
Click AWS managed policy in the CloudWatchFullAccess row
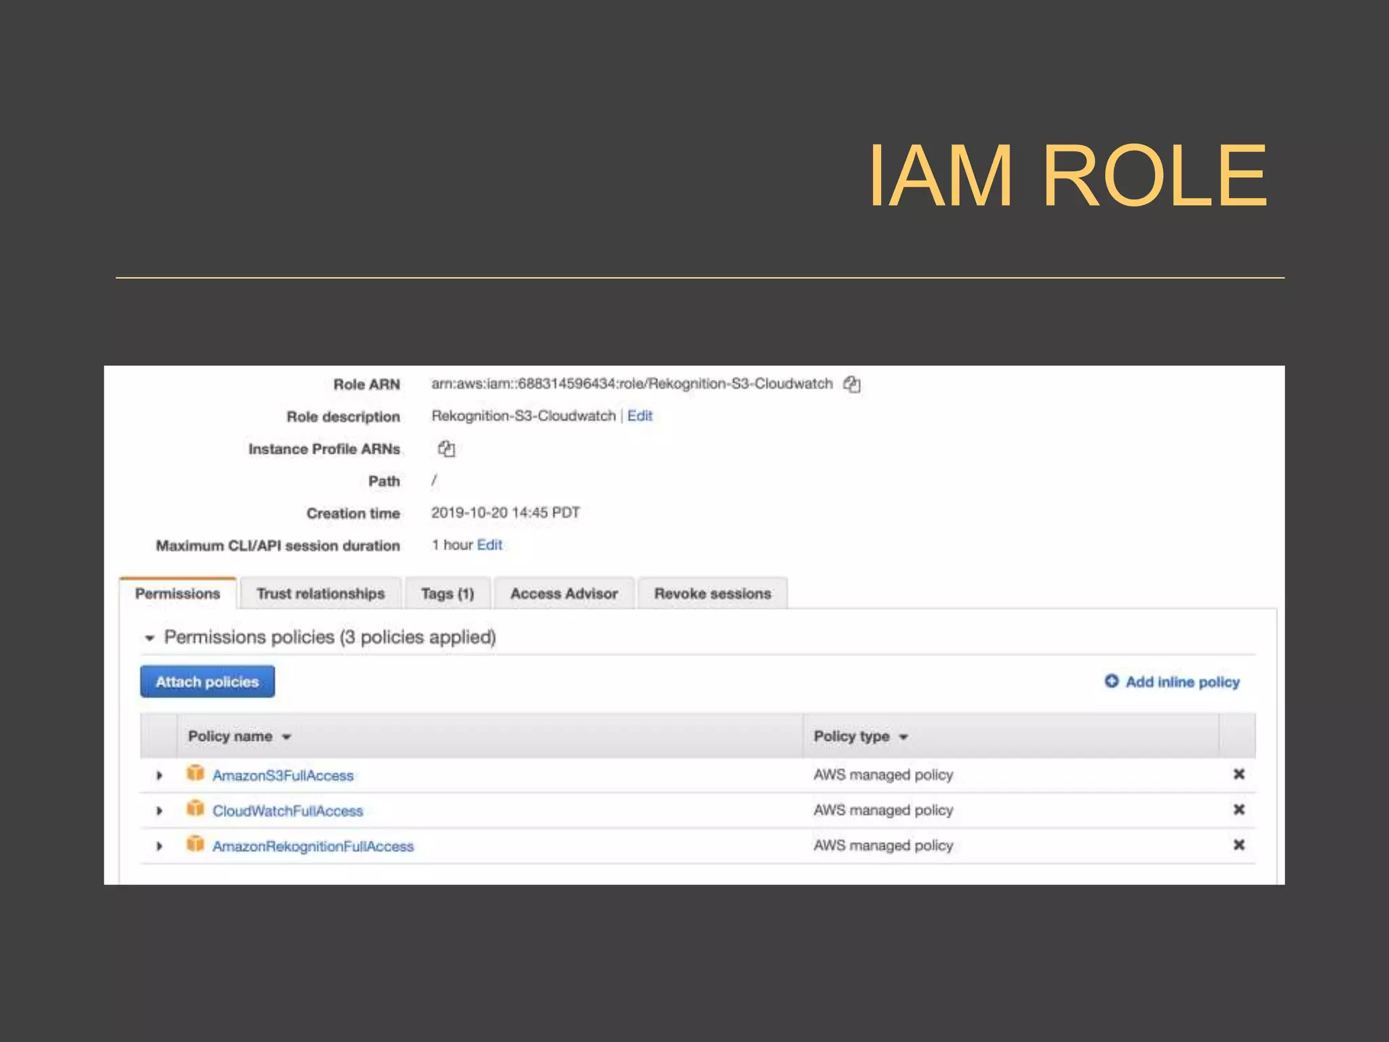coord(883,810)
